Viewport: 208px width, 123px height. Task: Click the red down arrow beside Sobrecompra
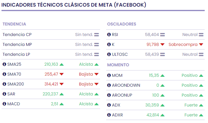tap(201, 45)
